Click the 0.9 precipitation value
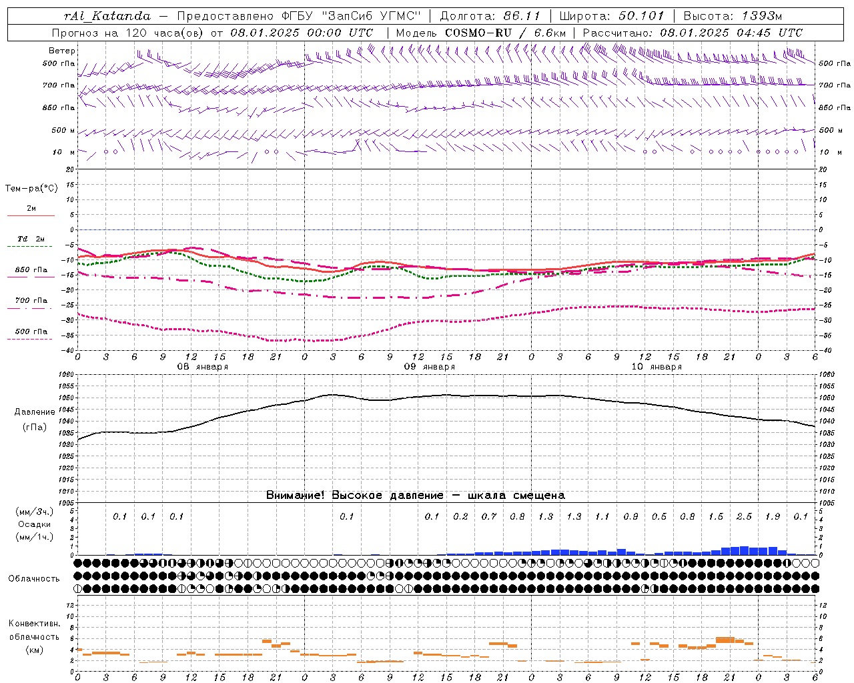Viewport: 854px width, 683px height. [x=630, y=516]
